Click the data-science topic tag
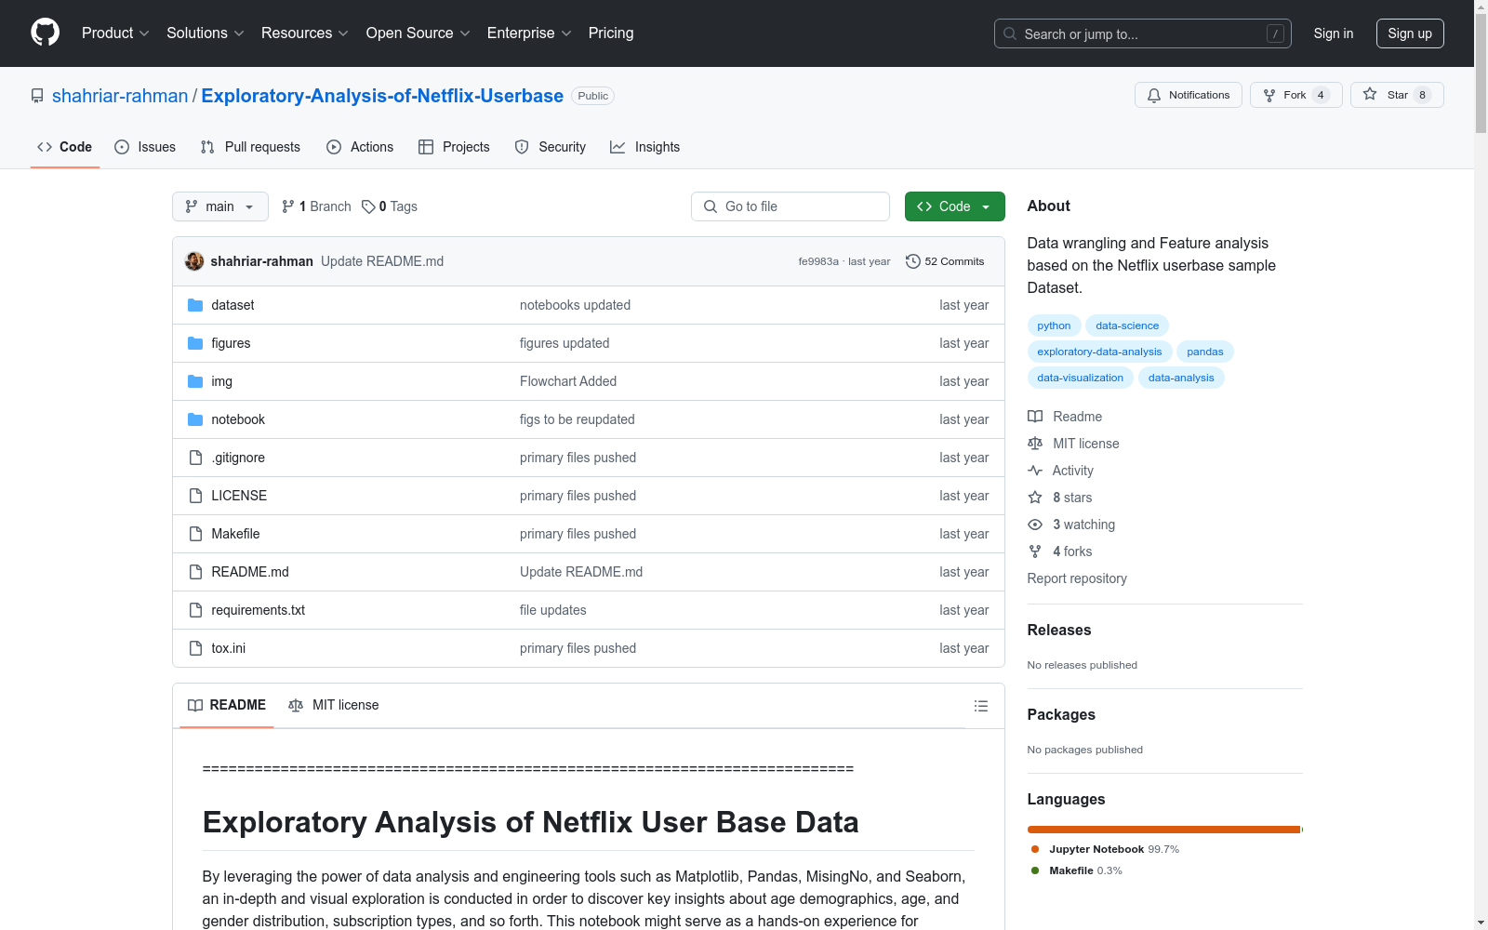 click(1127, 325)
